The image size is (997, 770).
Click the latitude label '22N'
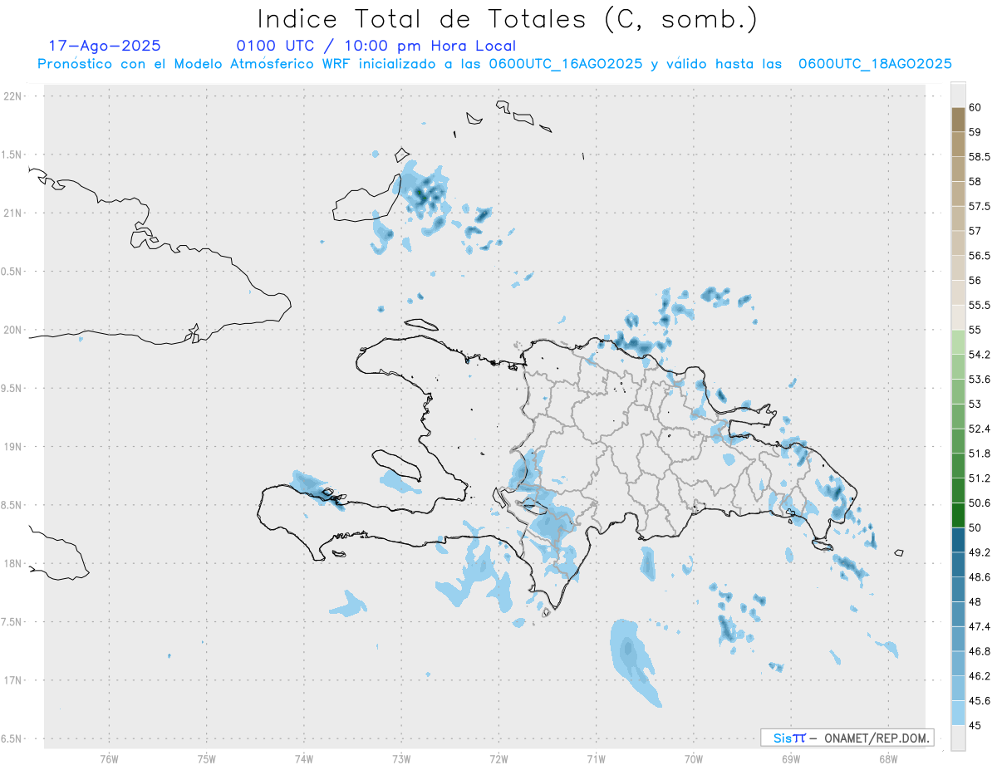coord(14,96)
